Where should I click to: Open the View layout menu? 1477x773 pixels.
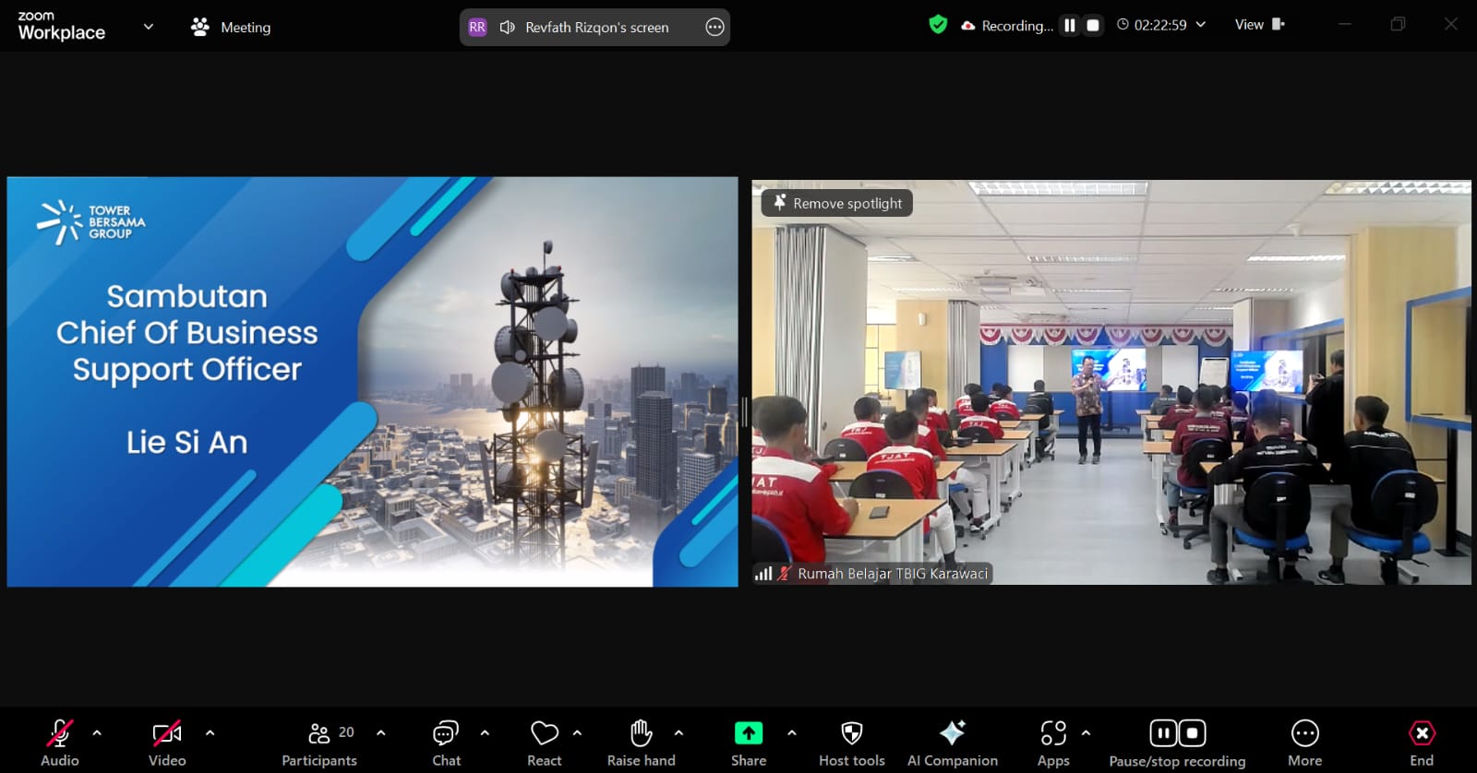(1259, 25)
